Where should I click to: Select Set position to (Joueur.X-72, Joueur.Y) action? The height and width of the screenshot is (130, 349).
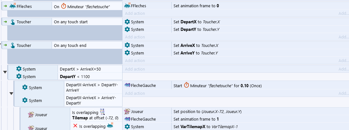208,111
